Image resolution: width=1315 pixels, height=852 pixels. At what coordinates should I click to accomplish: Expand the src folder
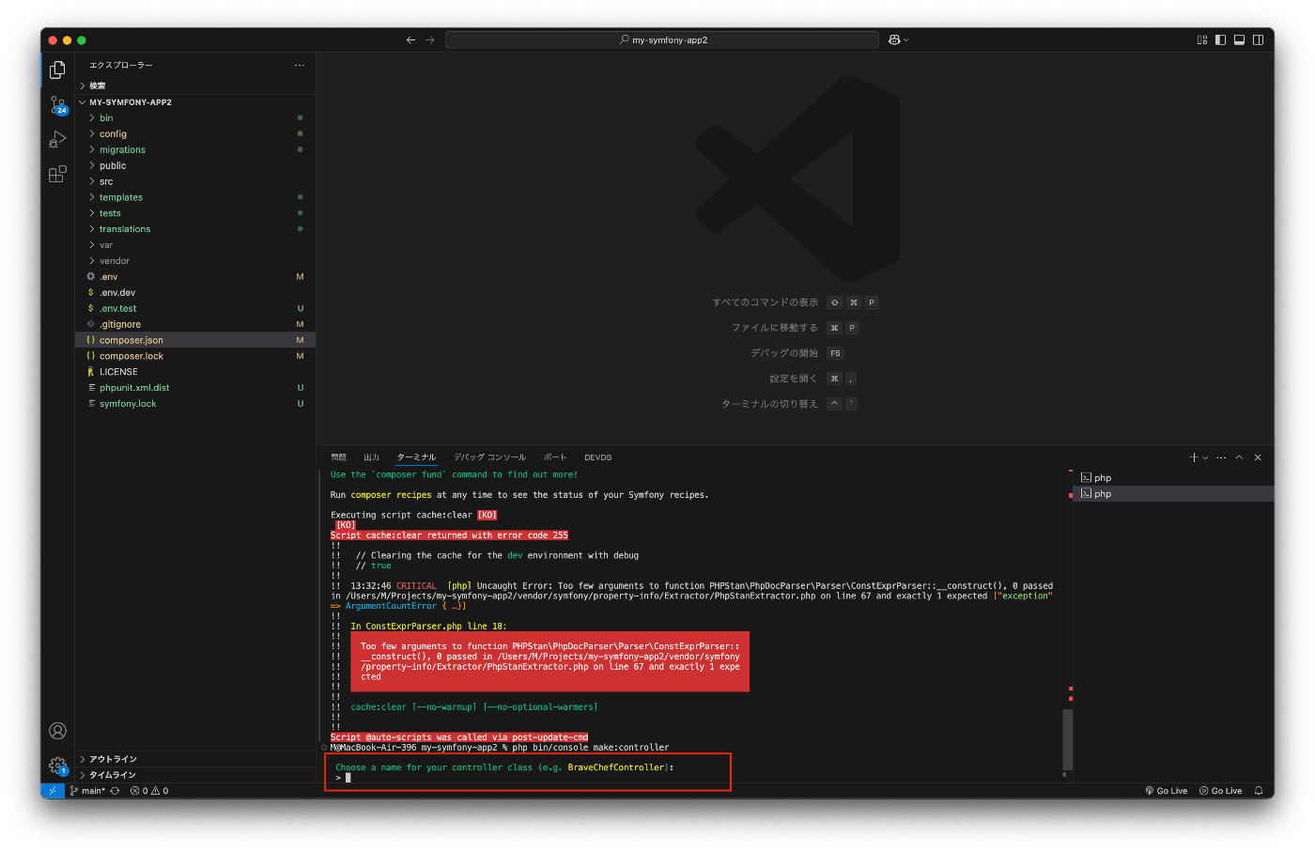[195, 182]
